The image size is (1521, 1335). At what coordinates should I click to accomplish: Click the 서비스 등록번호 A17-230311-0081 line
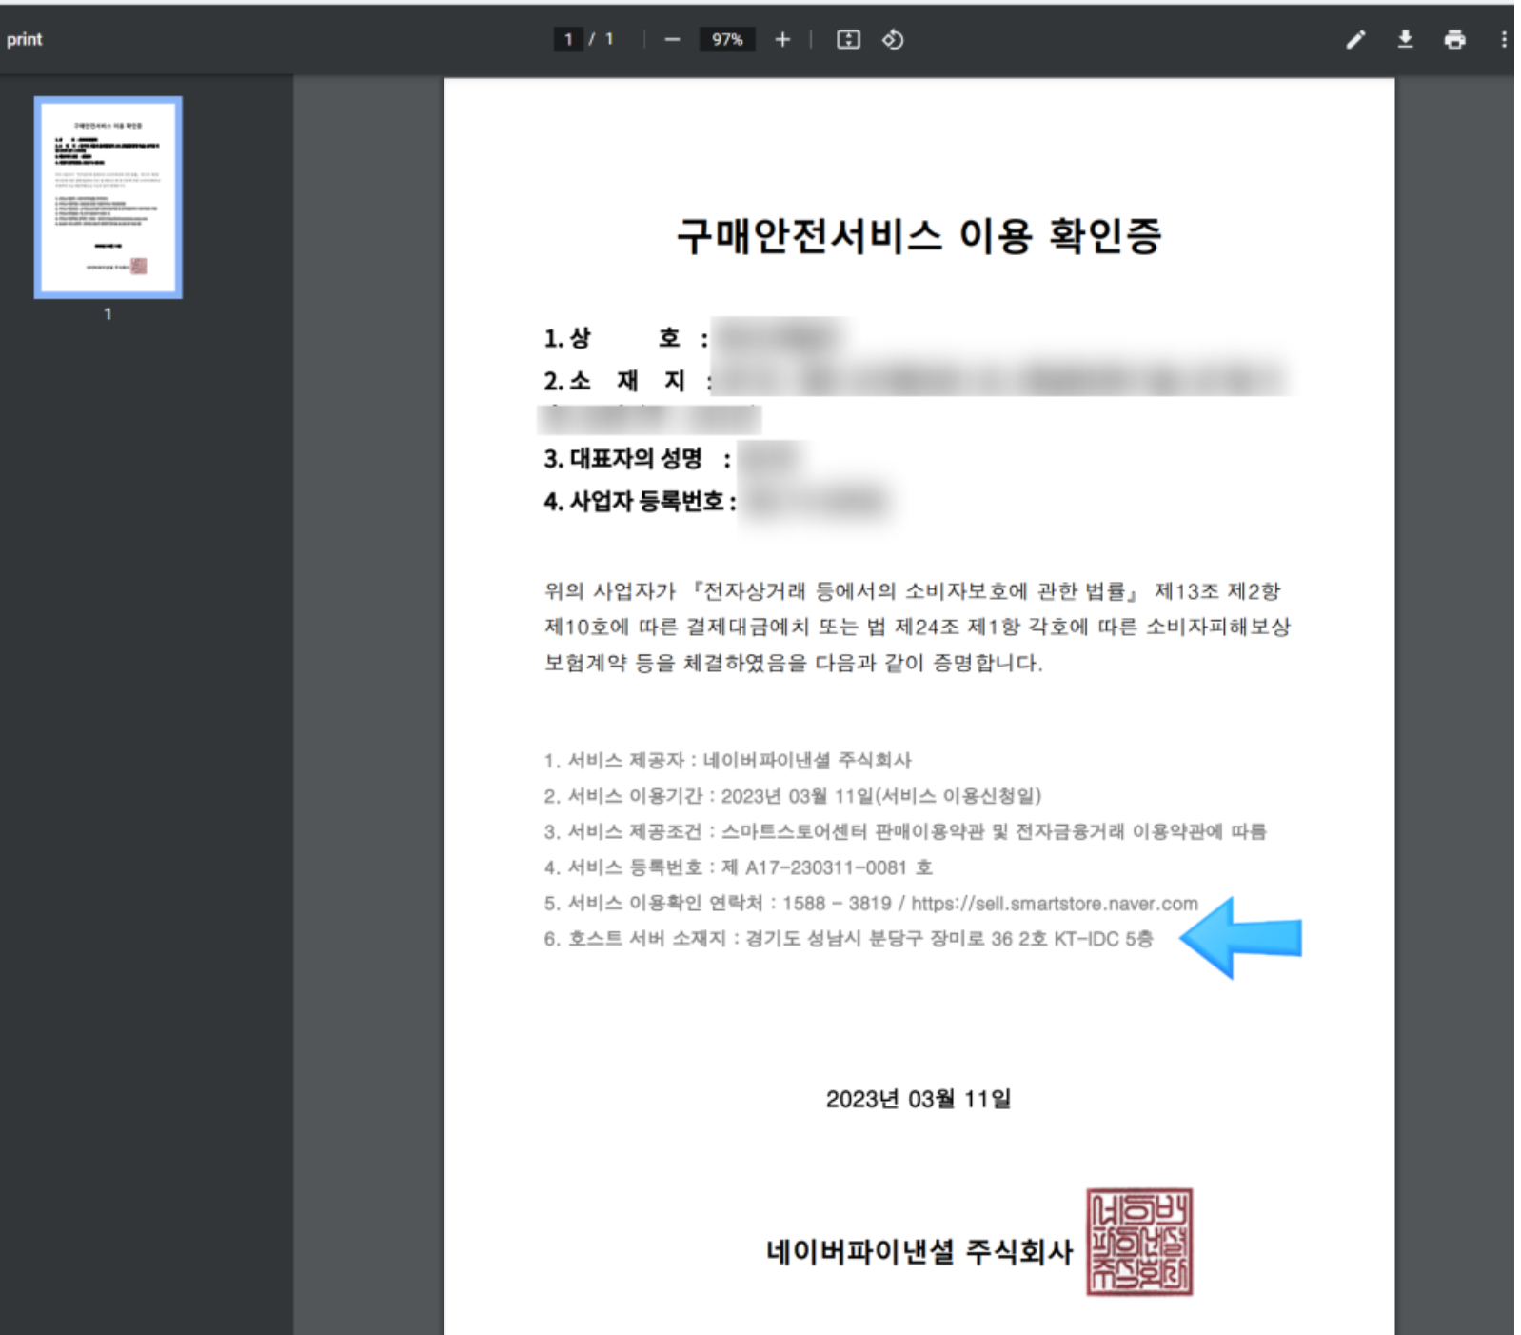tap(739, 867)
